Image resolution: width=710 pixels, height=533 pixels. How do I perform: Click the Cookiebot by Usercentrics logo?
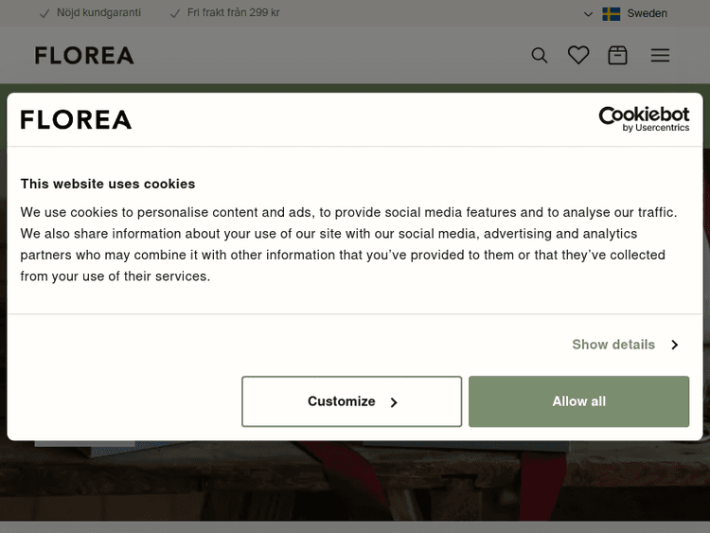point(644,118)
